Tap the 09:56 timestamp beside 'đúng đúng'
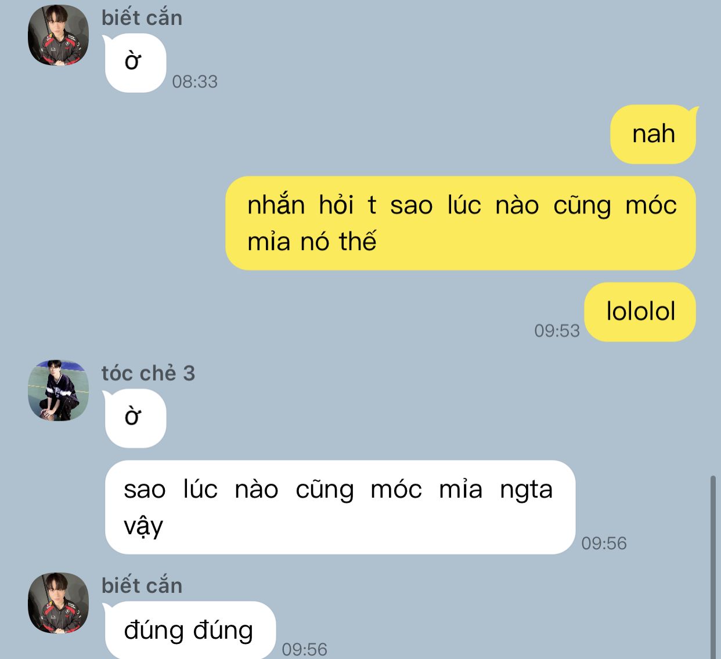The image size is (721, 659). pos(304,649)
